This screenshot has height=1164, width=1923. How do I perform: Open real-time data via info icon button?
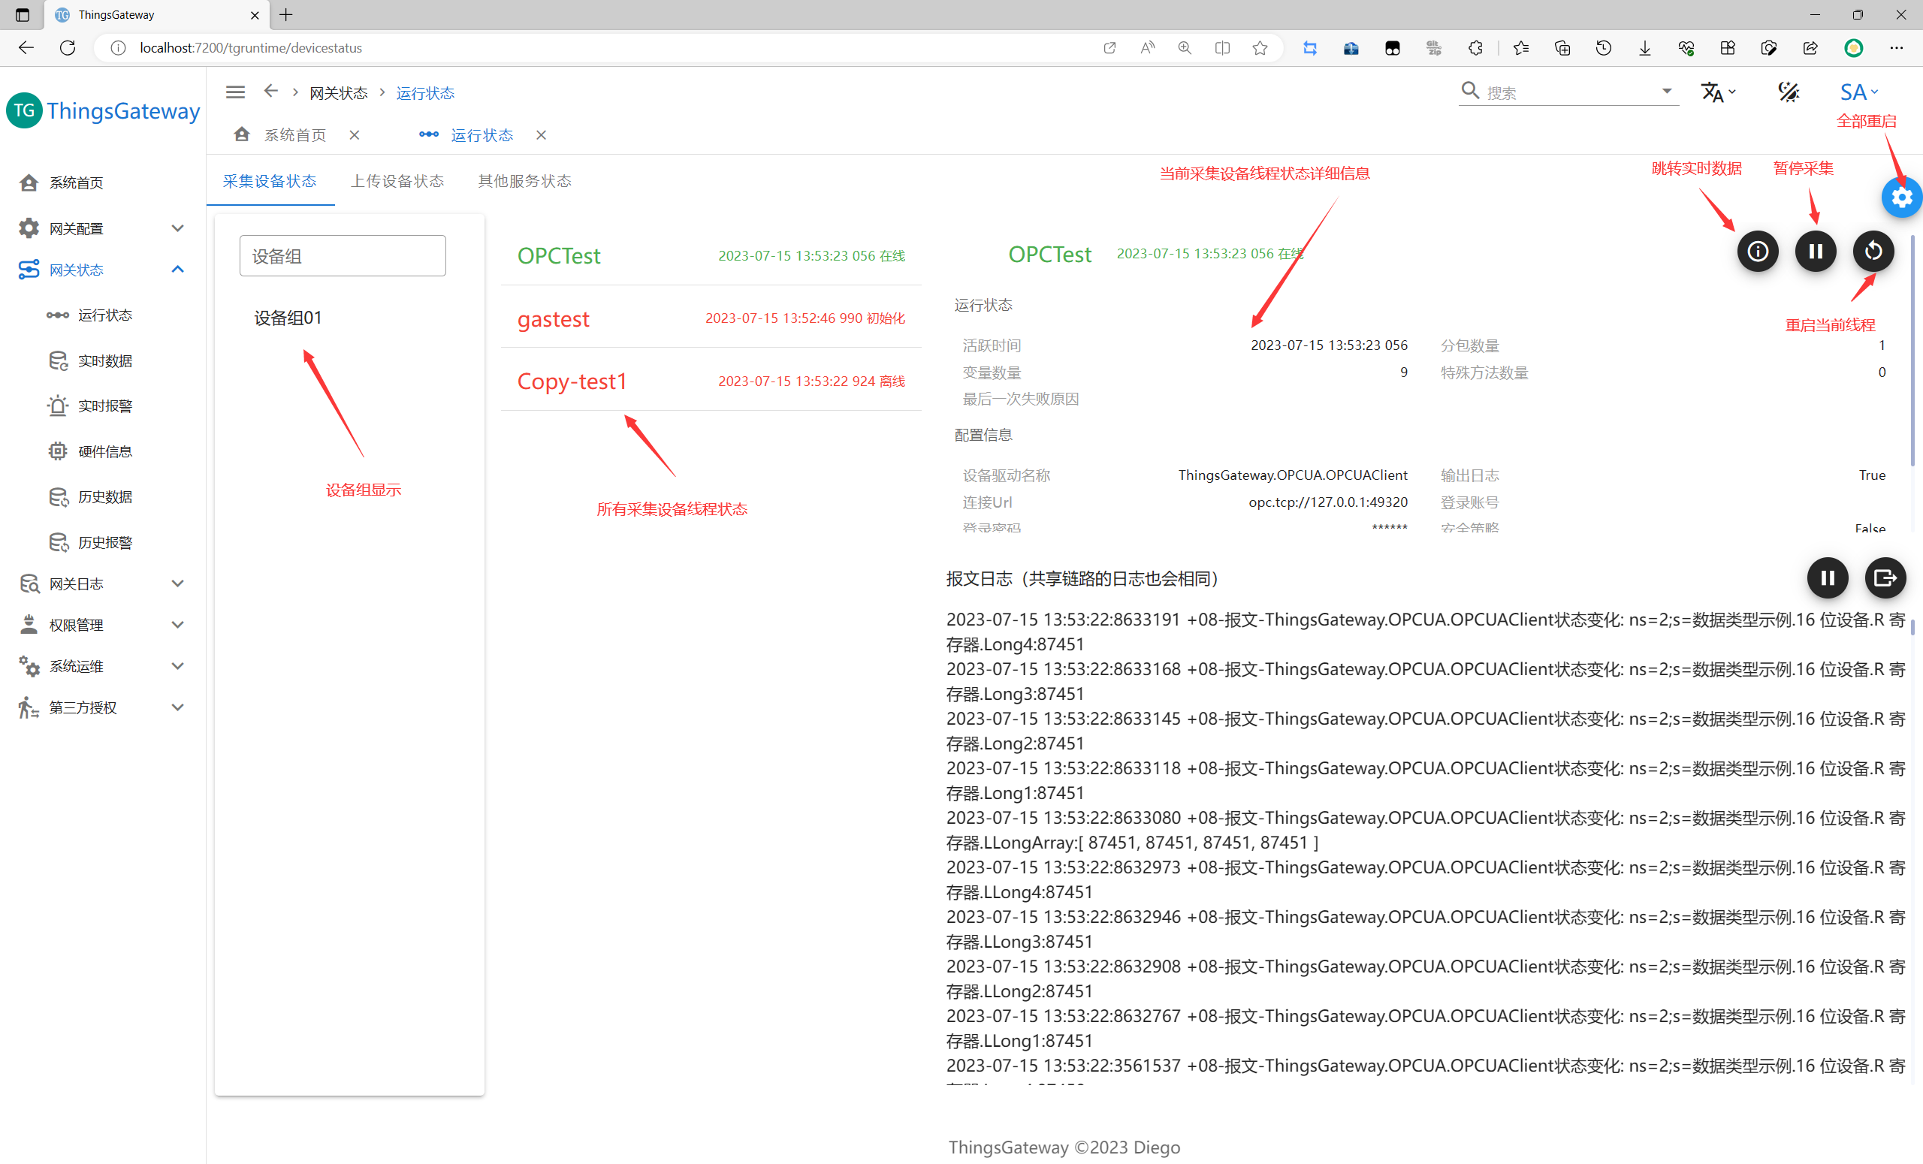click(1758, 252)
